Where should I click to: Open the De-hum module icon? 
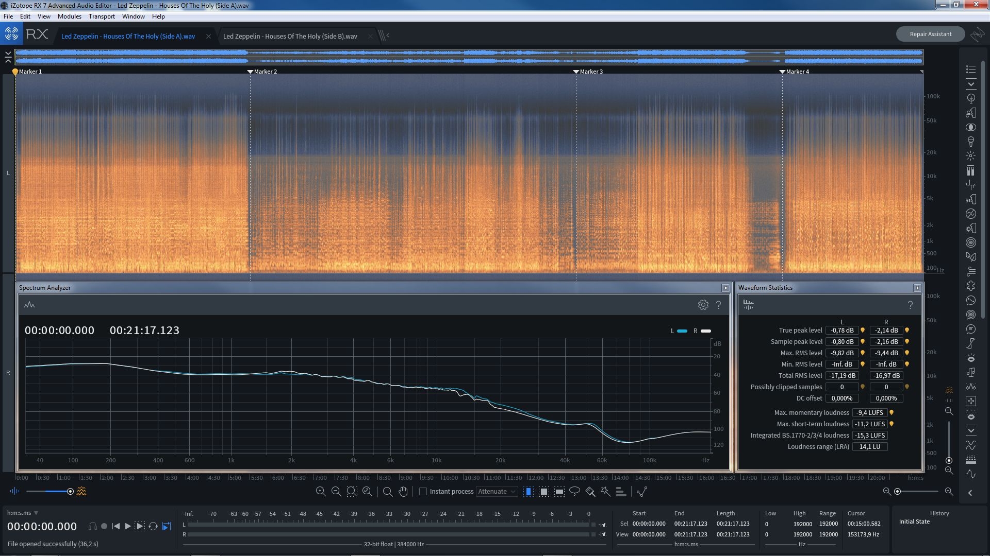(971, 214)
